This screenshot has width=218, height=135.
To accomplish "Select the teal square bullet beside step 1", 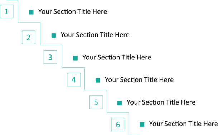I will (x=31, y=12).
